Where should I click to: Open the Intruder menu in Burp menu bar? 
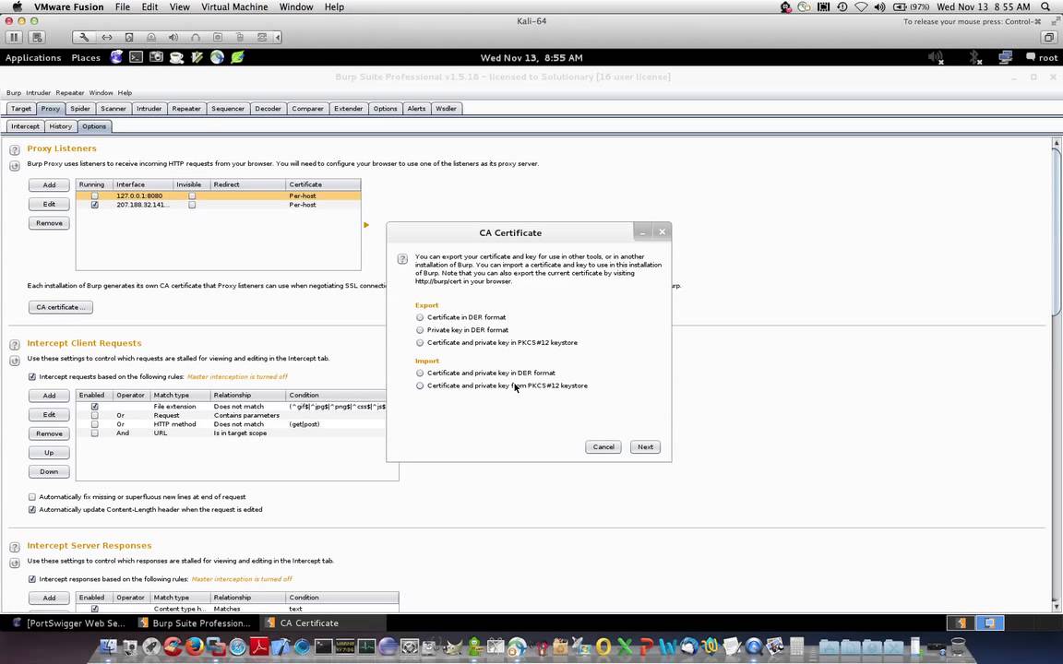click(38, 93)
